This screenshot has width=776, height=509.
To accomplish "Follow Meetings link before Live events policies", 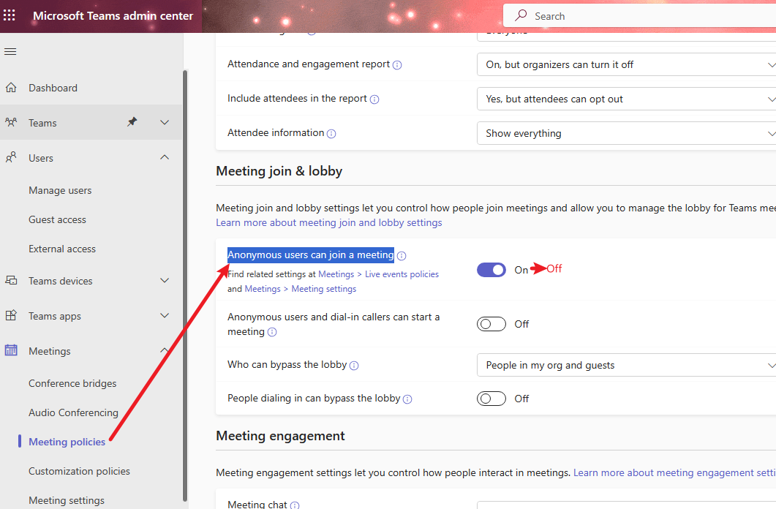I will (336, 274).
